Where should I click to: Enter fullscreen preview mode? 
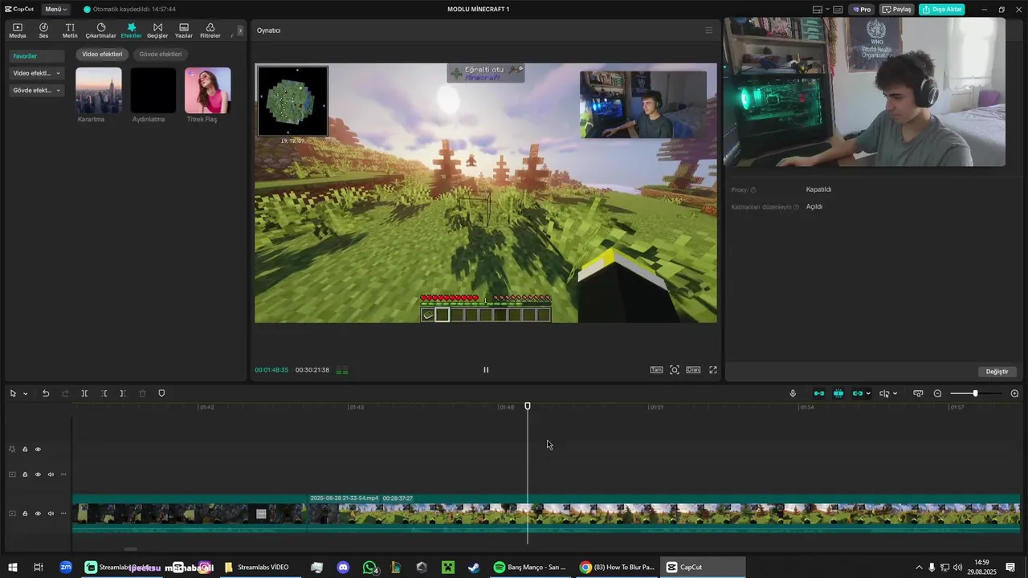coord(712,370)
